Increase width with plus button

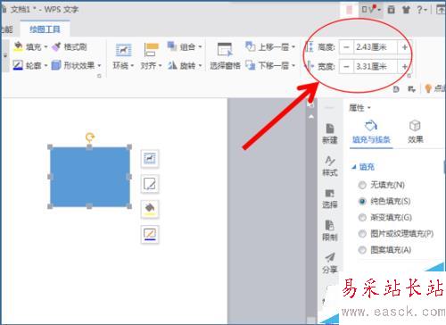[404, 66]
